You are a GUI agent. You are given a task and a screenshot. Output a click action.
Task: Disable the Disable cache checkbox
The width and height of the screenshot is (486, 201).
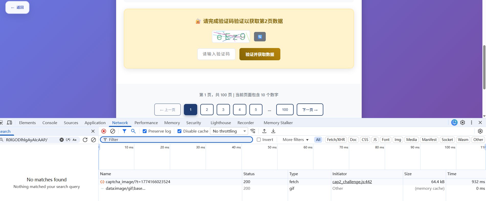coord(180,131)
